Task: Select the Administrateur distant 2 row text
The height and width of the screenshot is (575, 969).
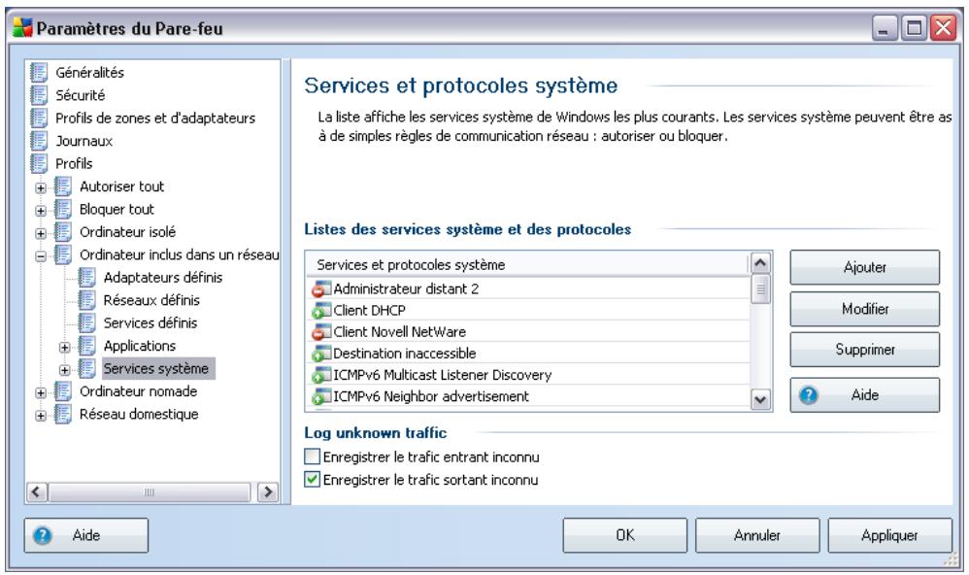Action: [406, 288]
